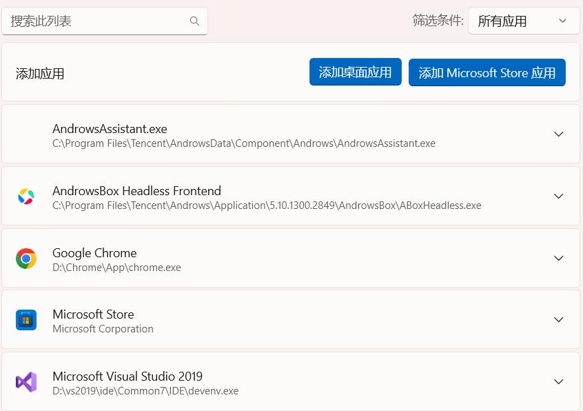Click the Visual Studio 2019 icon
Viewport: 583px width, 411px height.
coord(26,381)
